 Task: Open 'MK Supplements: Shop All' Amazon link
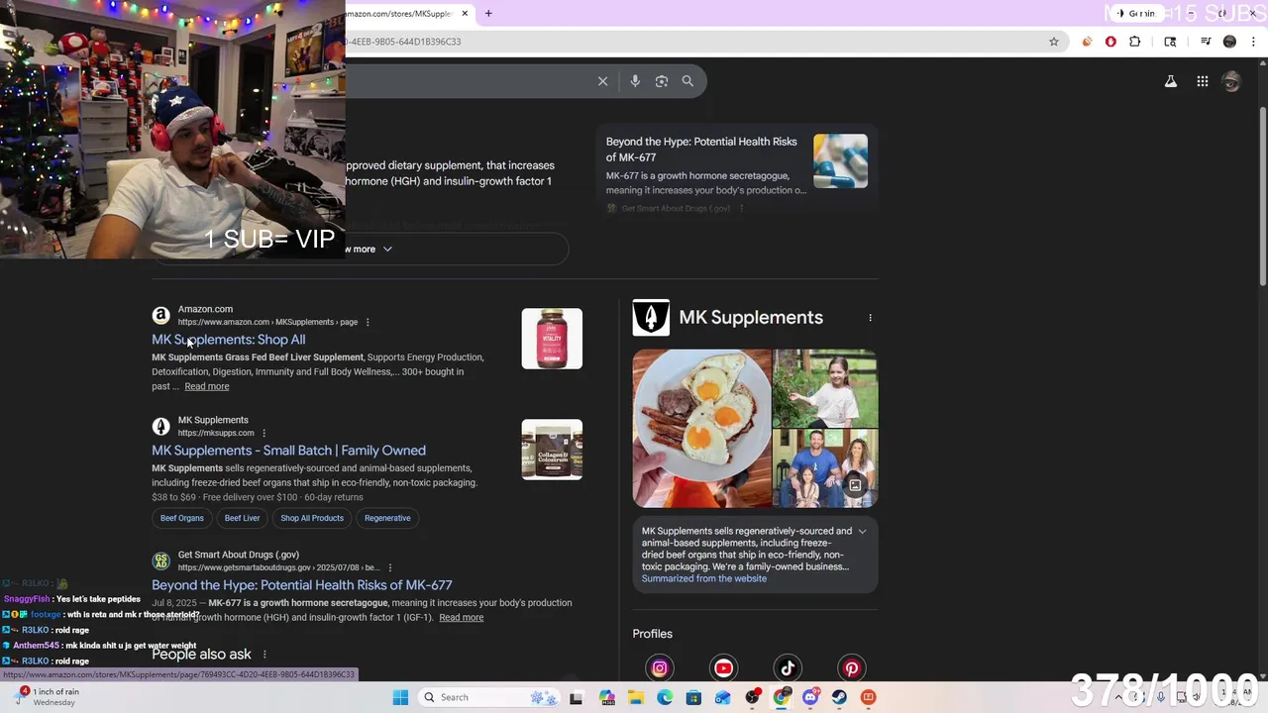(x=228, y=340)
